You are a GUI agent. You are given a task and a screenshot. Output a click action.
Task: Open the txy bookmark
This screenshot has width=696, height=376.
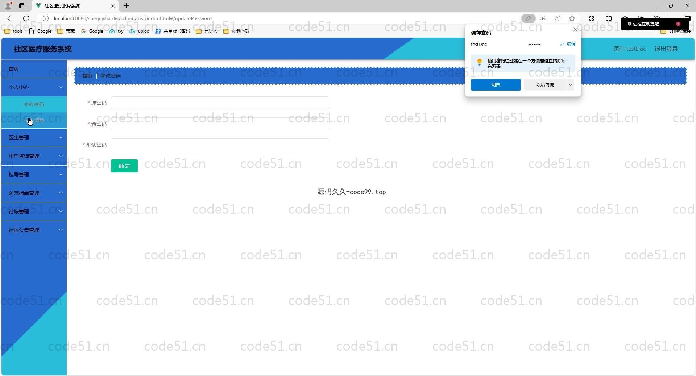(116, 31)
